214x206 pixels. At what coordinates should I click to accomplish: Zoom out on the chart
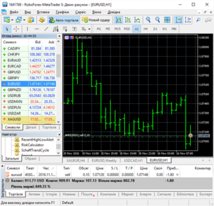[158, 20]
